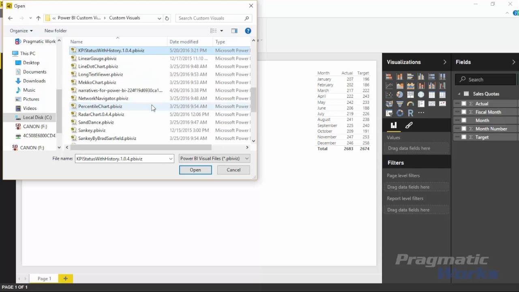This screenshot has height=292, width=519.
Task: Click the Cancel button in dialog
Action: (234, 170)
